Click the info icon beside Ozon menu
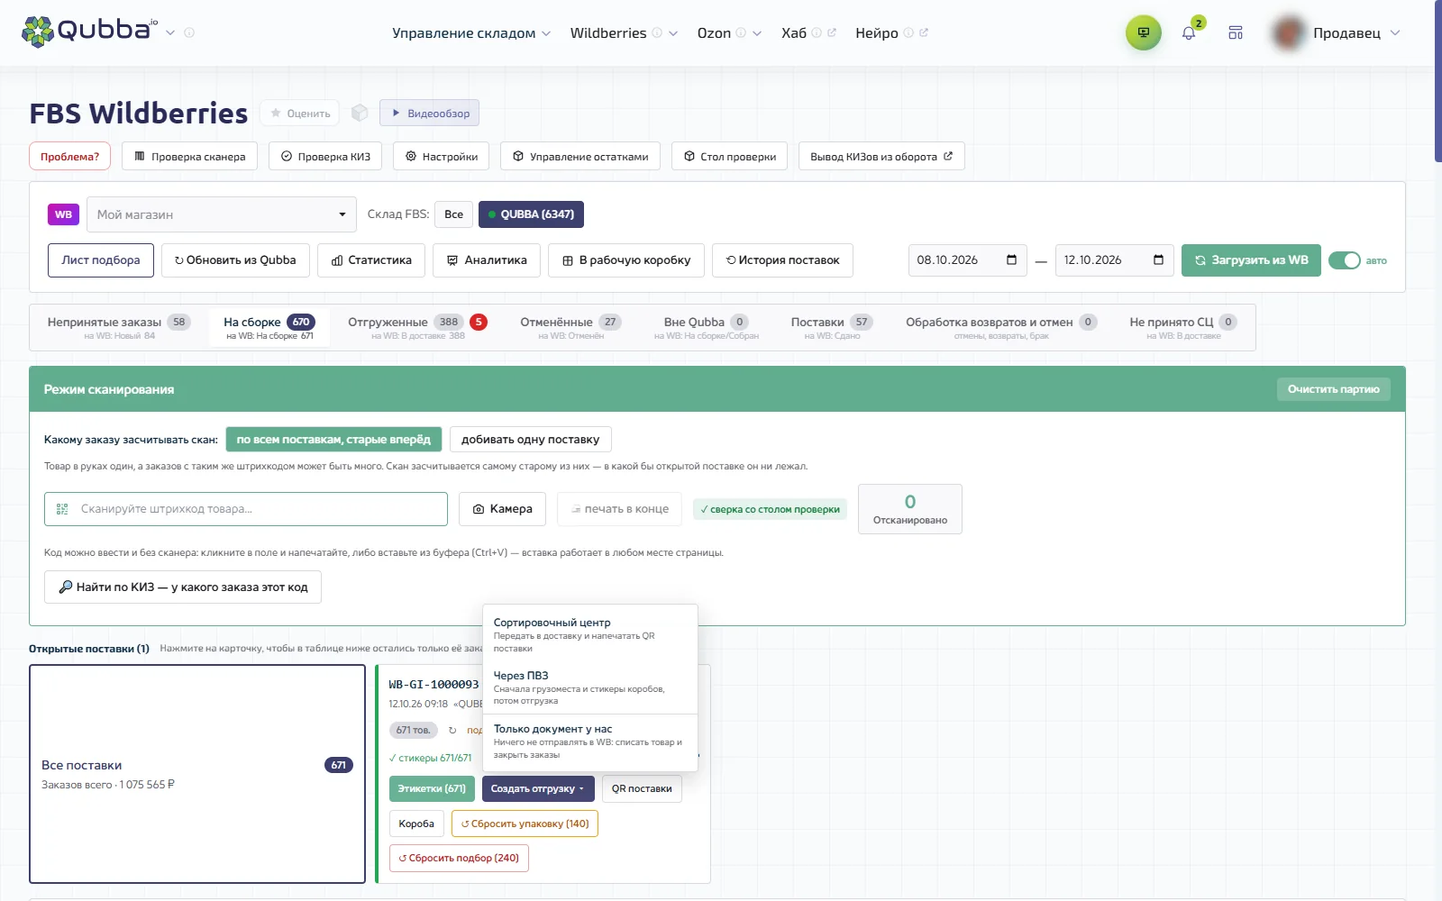Viewport: 1442px width, 901px height. (741, 32)
